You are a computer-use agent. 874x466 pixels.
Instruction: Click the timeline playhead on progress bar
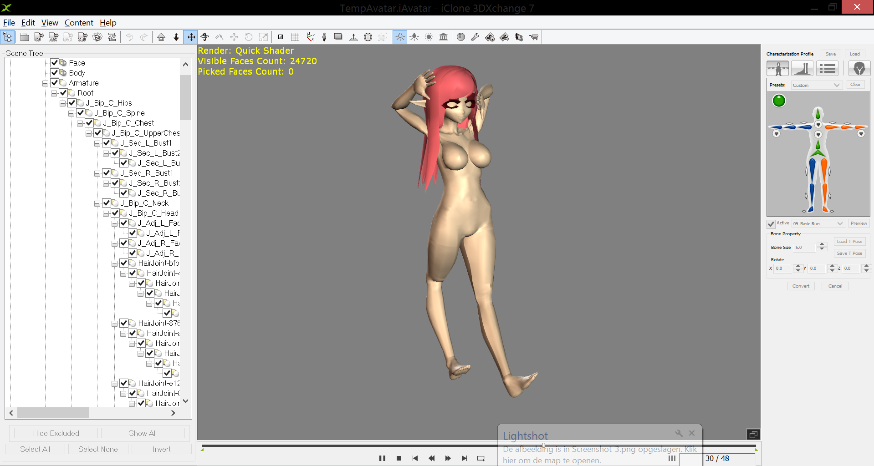coord(543,446)
